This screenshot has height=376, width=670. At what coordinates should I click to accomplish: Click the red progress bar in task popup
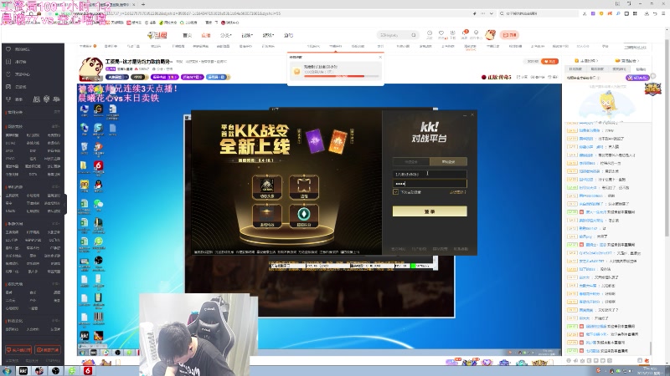(341, 76)
